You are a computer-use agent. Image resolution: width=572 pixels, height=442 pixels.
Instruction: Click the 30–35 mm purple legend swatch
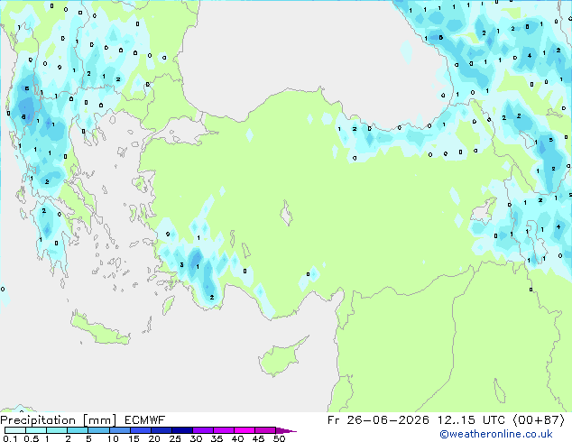click(x=202, y=430)
